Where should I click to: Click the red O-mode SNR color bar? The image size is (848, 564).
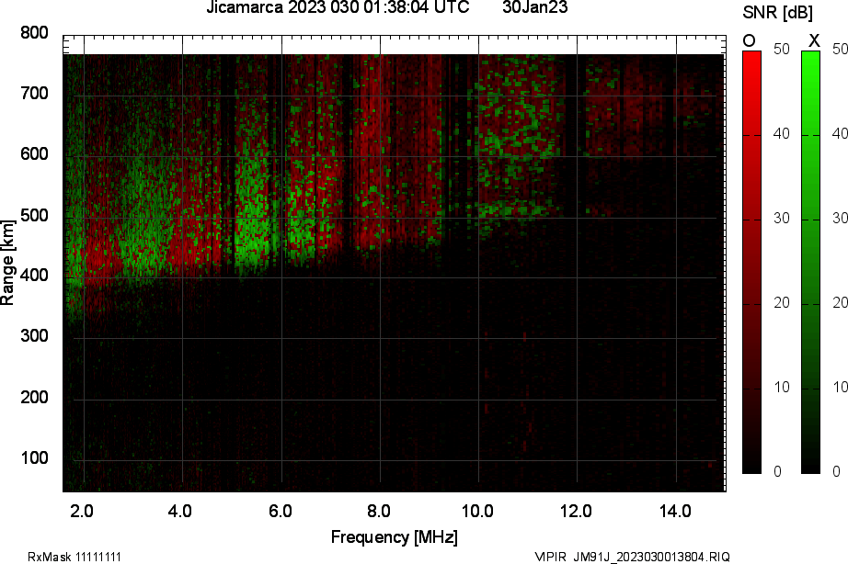point(751,262)
